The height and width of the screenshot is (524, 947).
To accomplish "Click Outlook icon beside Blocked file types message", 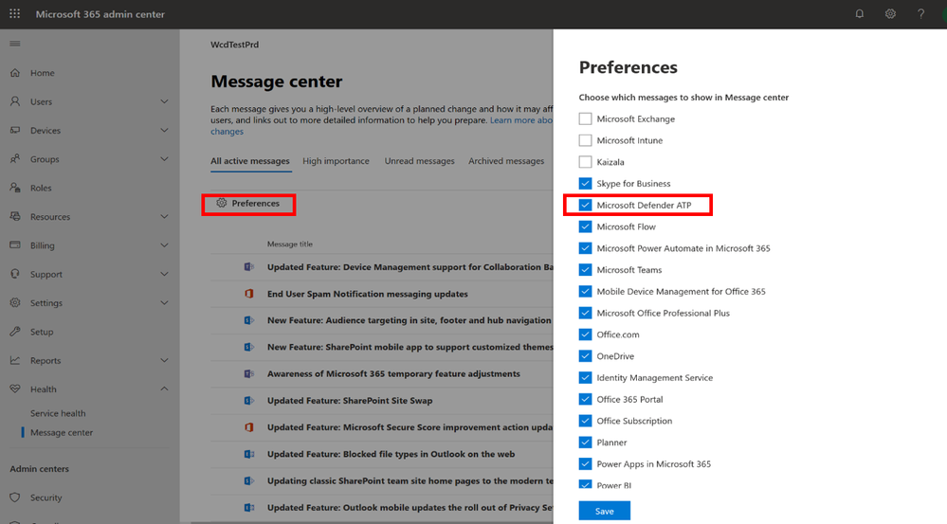I will point(248,454).
